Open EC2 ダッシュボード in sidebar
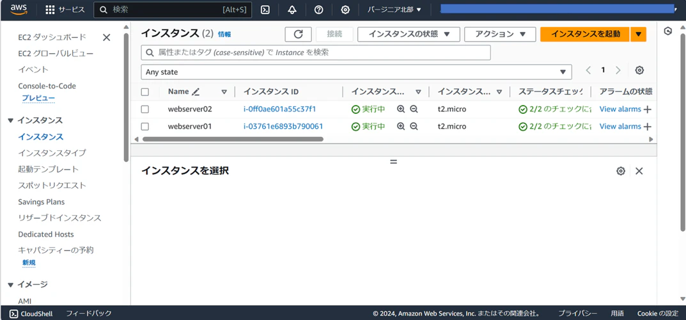The width and height of the screenshot is (686, 320). 52,37
